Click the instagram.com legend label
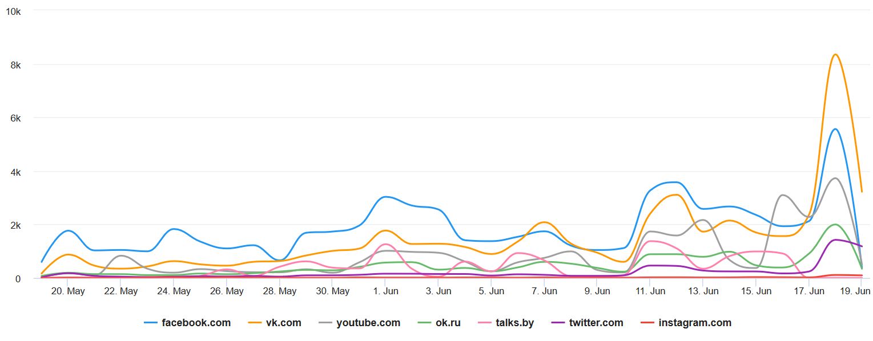This screenshot has height=341, width=873. point(694,323)
